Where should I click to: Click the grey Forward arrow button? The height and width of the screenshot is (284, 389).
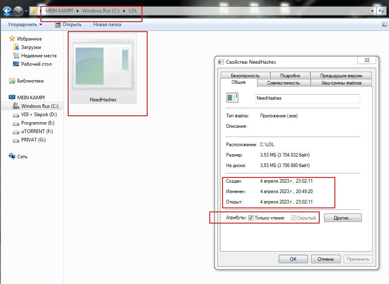pos(18,11)
